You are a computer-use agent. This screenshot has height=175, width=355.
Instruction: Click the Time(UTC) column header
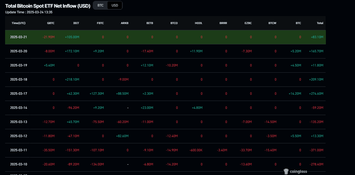click(x=19, y=23)
